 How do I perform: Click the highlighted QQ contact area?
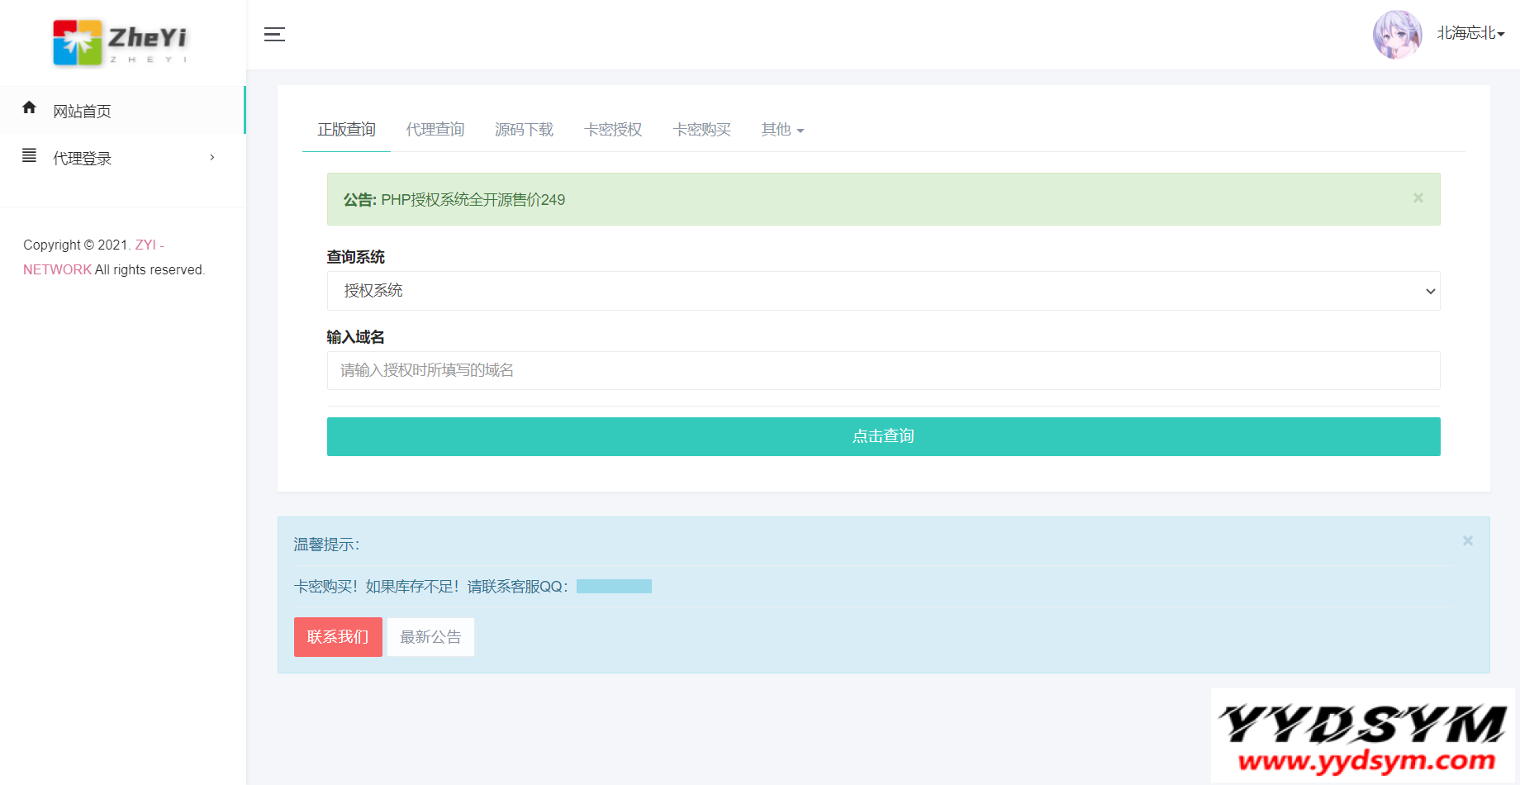coord(614,586)
